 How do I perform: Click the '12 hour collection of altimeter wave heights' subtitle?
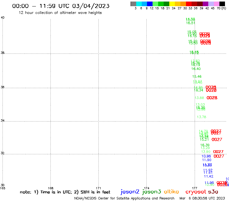coord(60,13)
